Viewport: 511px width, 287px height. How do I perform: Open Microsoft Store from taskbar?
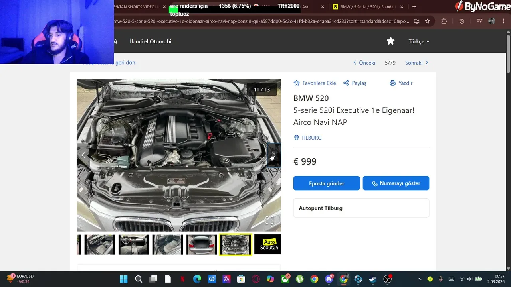tap(241, 279)
